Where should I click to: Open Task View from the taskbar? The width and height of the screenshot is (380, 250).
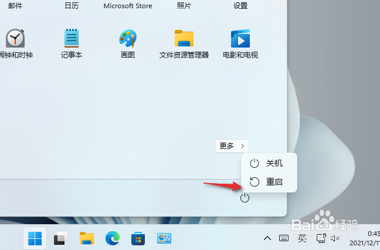point(60,238)
